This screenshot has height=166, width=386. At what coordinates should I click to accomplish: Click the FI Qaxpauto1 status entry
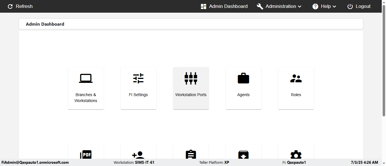click(x=294, y=163)
